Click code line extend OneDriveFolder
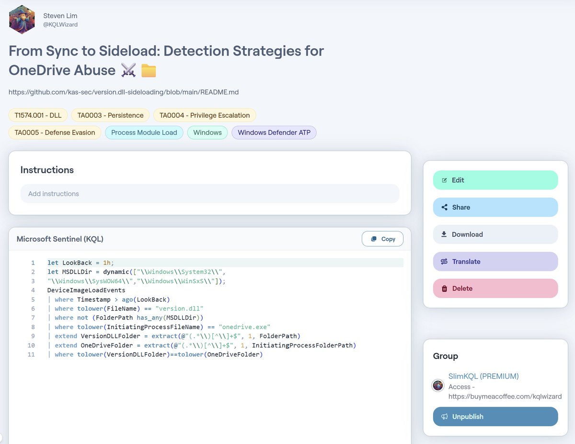This screenshot has height=444, width=575. tap(202, 345)
